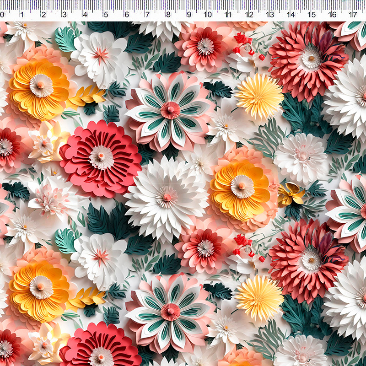
Task: Select the ruler marking labeled 2
Action: [43, 15]
